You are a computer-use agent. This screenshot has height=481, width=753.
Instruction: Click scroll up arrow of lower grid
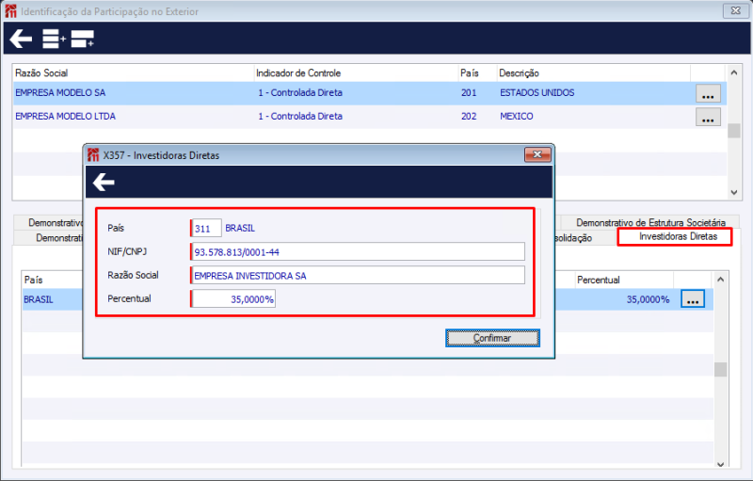click(x=720, y=280)
